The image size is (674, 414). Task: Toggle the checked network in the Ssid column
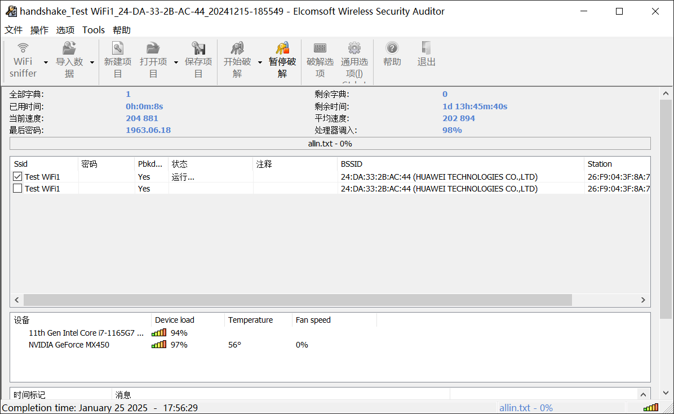[17, 176]
